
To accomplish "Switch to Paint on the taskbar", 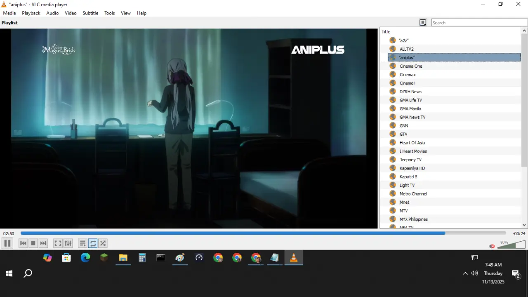I will coord(180,258).
